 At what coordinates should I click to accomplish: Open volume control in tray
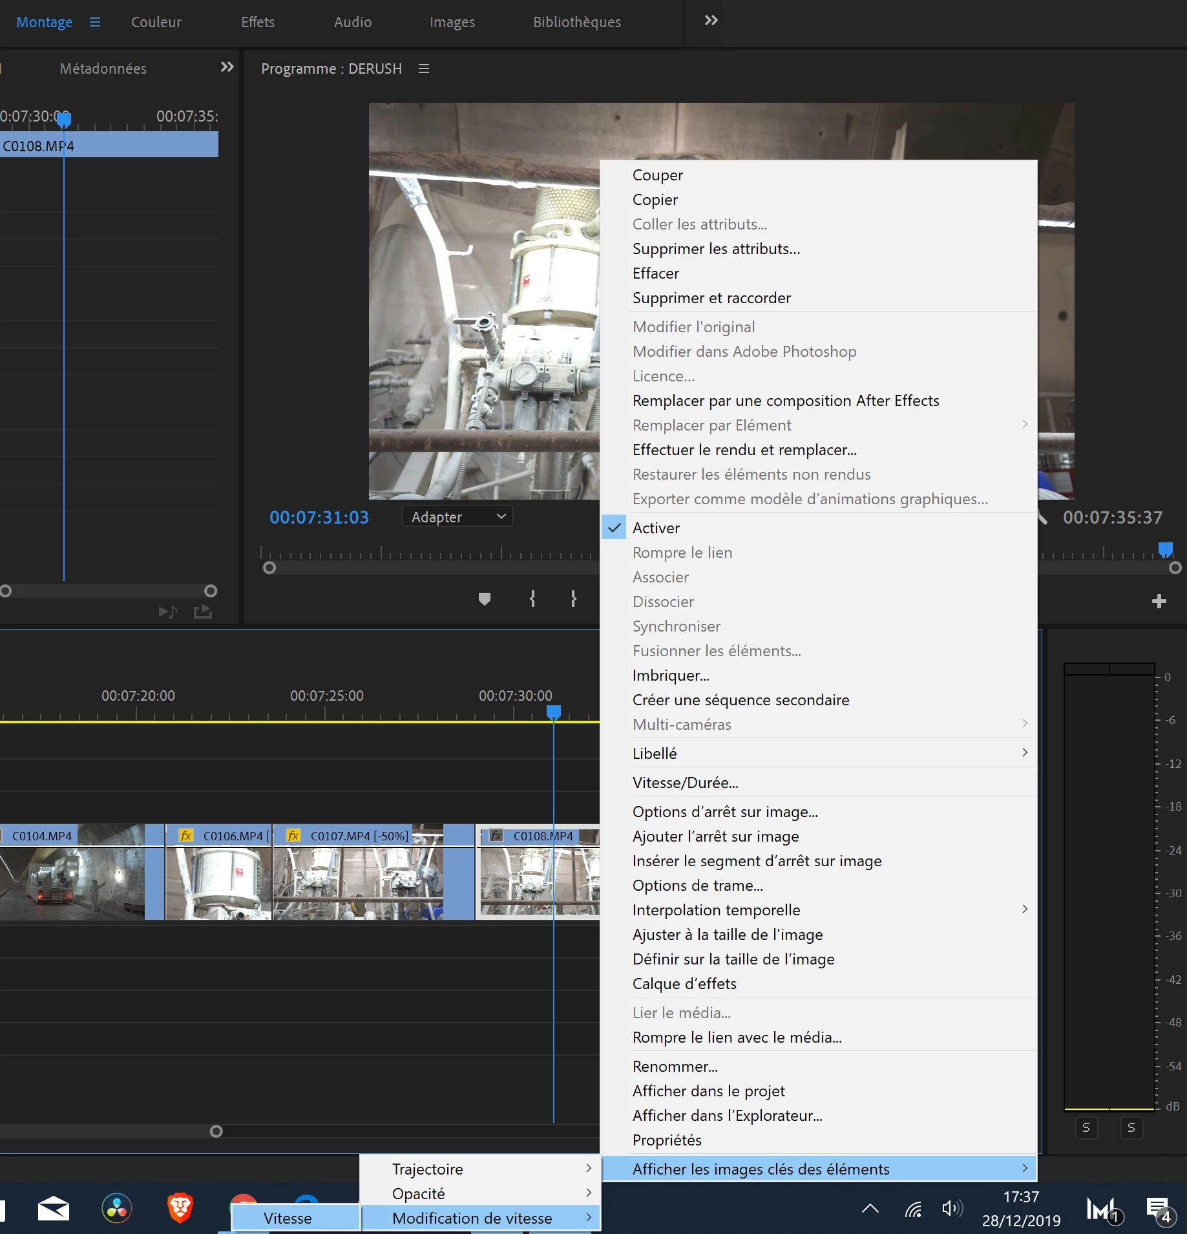(x=952, y=1208)
